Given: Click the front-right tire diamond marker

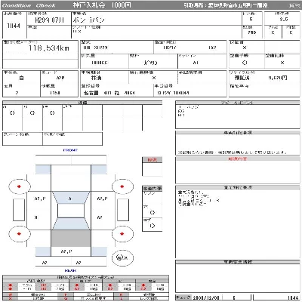Looking at the screenshot, I should 122,186.
